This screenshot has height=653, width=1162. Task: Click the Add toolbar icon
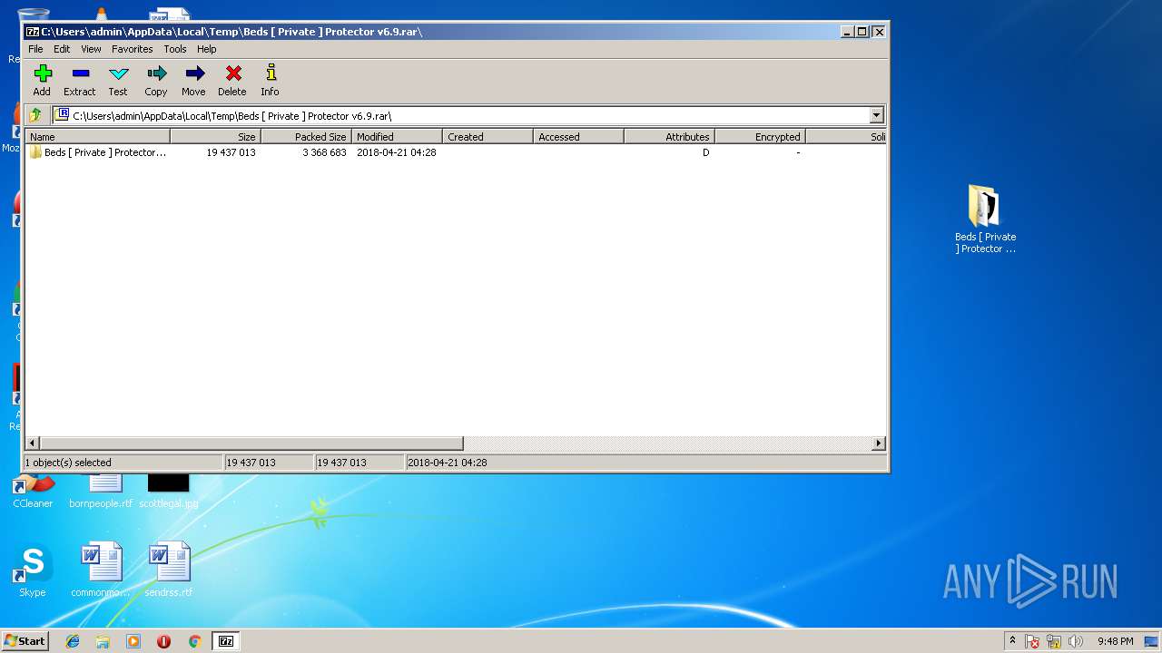(x=42, y=80)
